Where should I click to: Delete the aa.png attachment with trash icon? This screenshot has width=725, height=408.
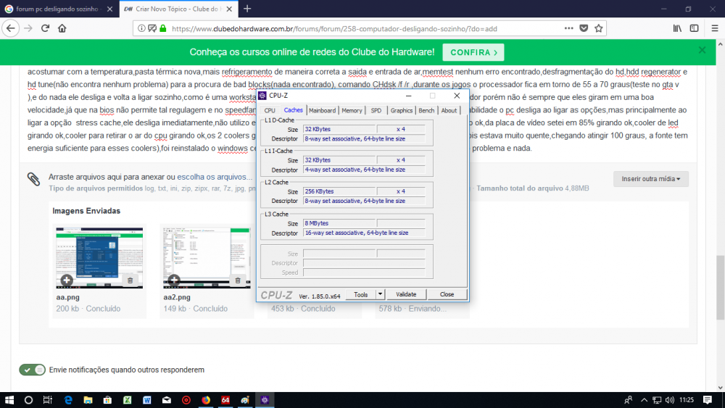coord(130,280)
